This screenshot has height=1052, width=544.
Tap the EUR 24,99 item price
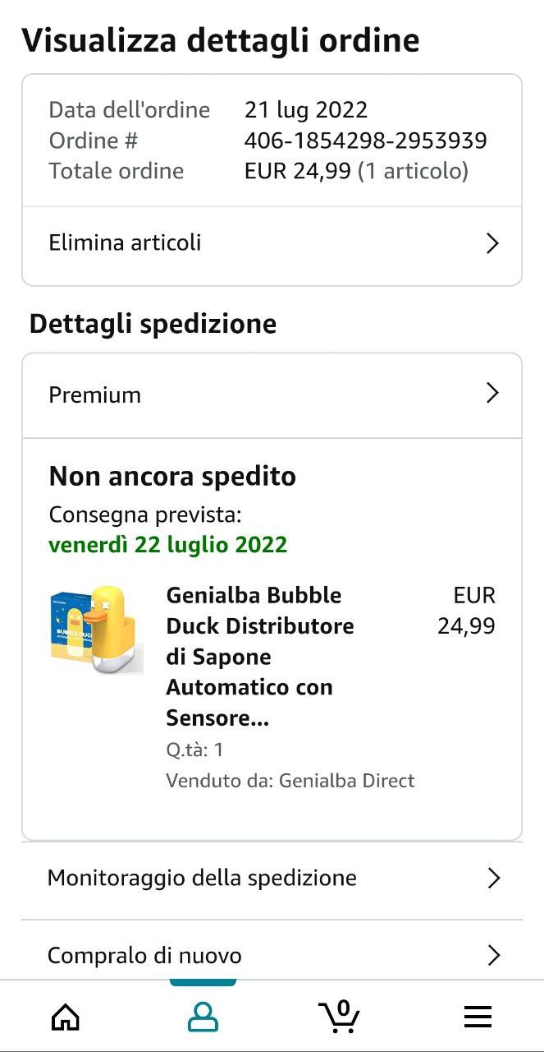466,611
